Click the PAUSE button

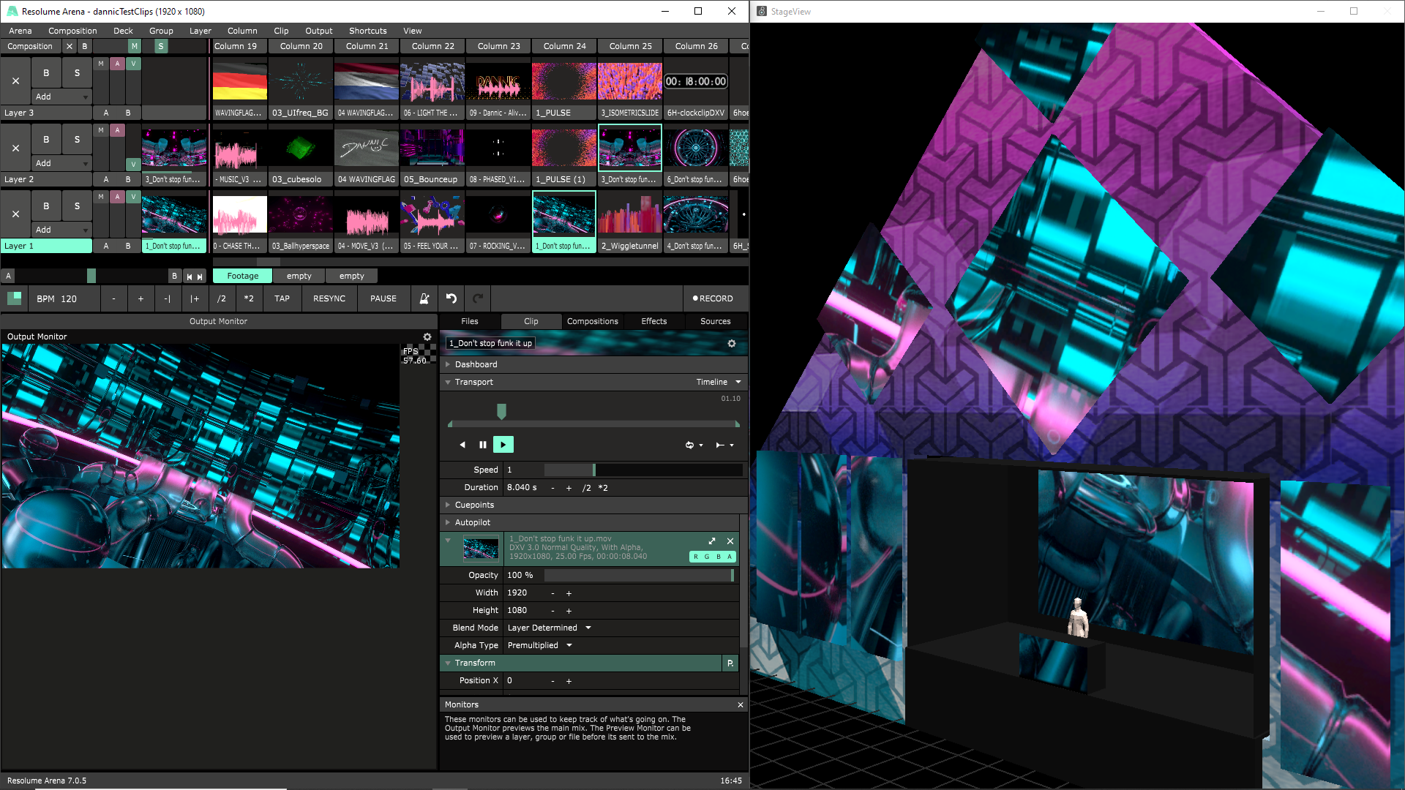pos(383,298)
